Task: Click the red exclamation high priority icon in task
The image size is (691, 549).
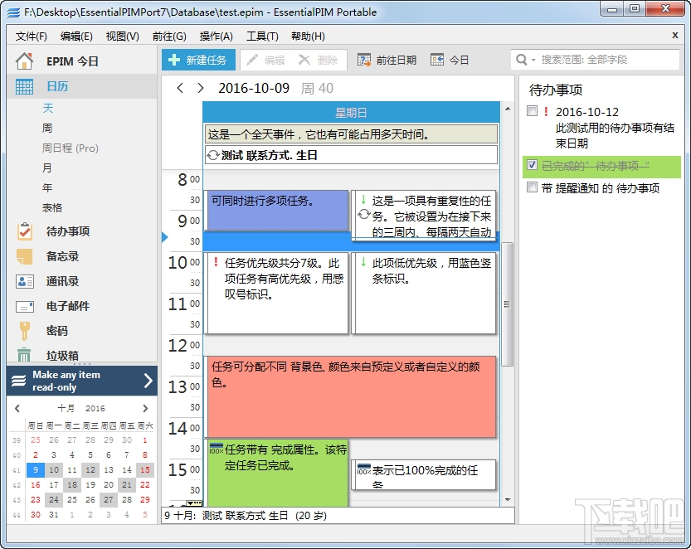Action: pyautogui.click(x=216, y=262)
